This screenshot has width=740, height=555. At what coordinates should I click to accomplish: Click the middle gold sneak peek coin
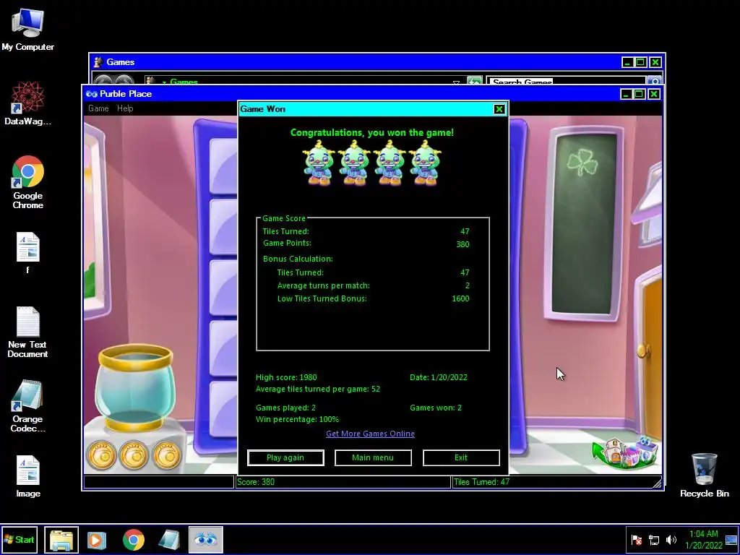(134, 455)
